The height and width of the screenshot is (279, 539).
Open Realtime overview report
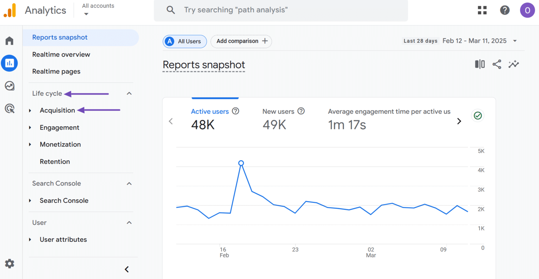[61, 55]
